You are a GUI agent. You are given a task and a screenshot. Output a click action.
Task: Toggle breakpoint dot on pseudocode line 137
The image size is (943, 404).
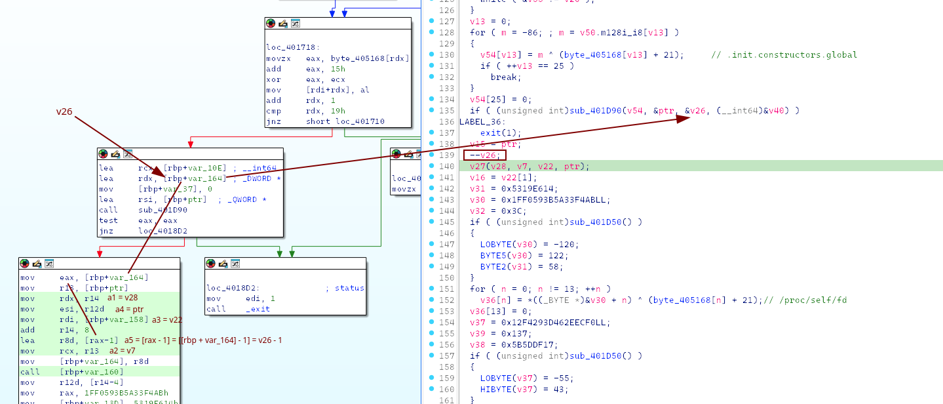(431, 132)
